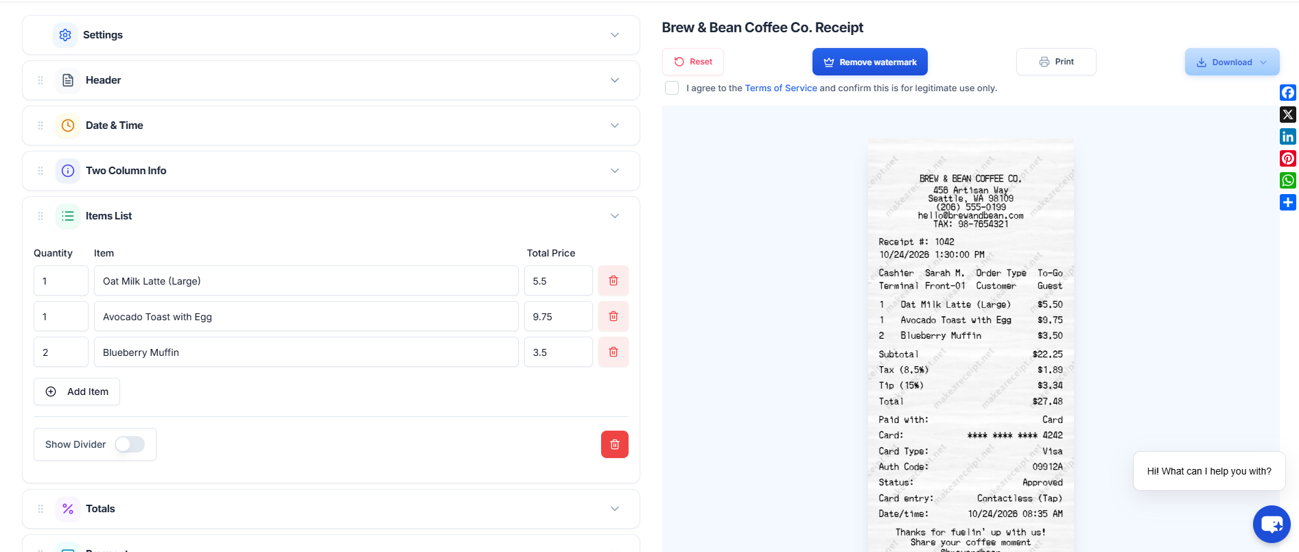1299x552 pixels.
Task: Click the receipt preview image
Action: coord(971,346)
